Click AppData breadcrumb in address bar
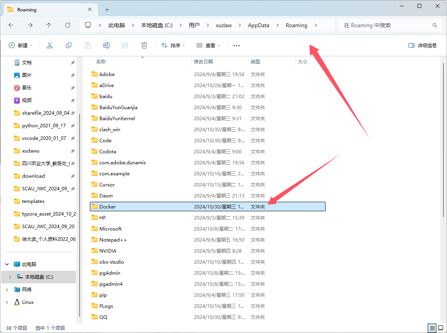 tap(259, 25)
